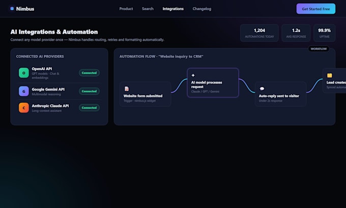Click the AI Integrations & Automation heading
This screenshot has height=208, width=346.
(x=54, y=32)
